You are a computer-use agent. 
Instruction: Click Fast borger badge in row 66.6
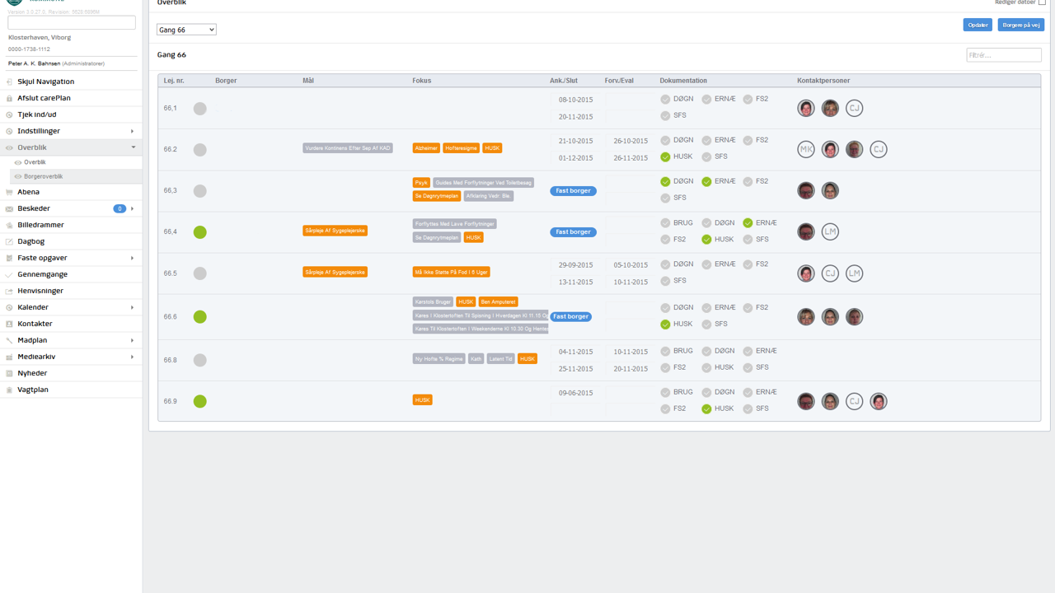[x=570, y=316]
